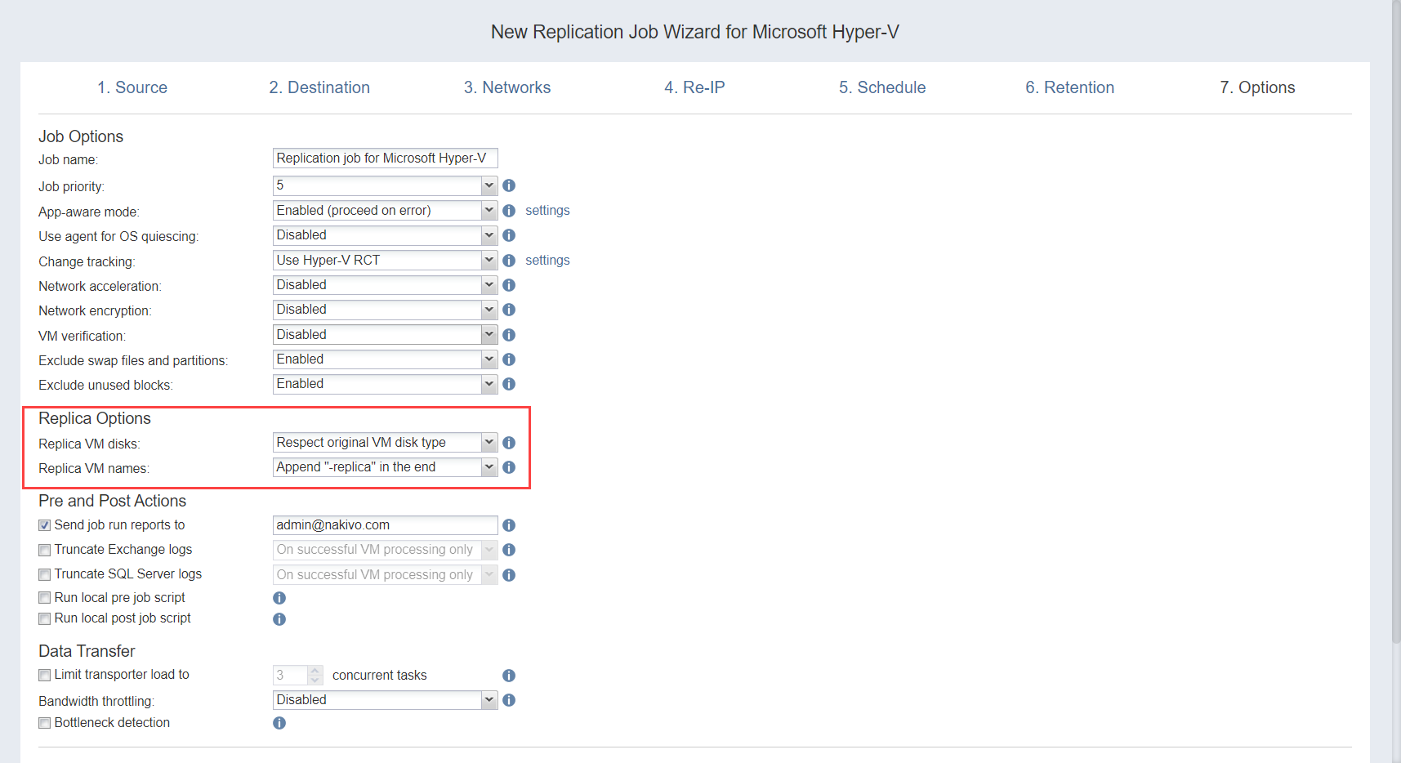Open Change tracking settings link

(547, 261)
